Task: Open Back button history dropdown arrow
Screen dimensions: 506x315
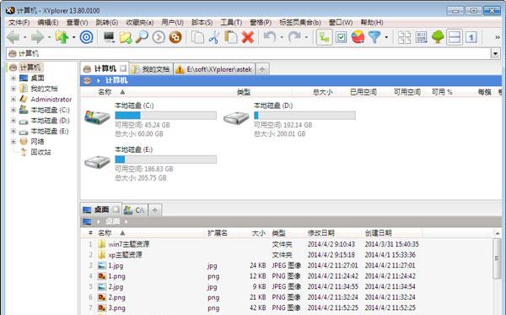Action: point(24,37)
